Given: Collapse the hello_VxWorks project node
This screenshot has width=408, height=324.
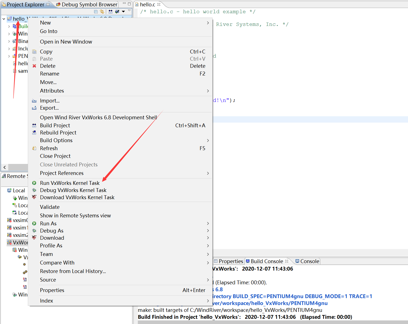Looking at the screenshot, I should point(4,19).
